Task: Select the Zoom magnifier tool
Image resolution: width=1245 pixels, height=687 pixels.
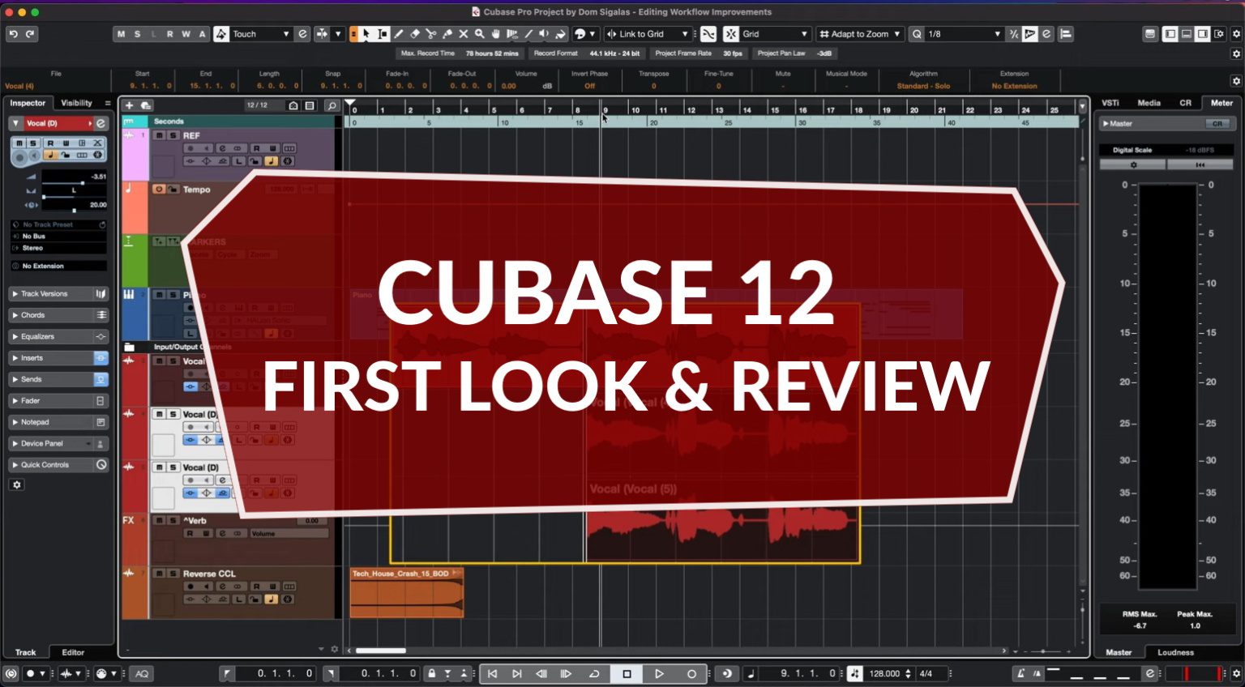Action: (479, 34)
